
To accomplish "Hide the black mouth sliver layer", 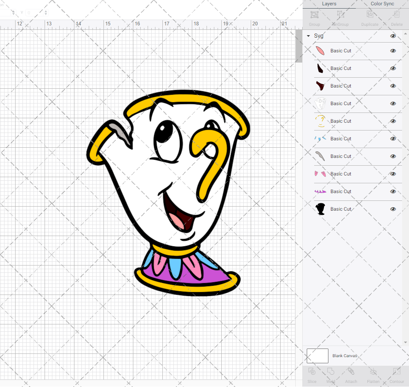I will pyautogui.click(x=393, y=68).
